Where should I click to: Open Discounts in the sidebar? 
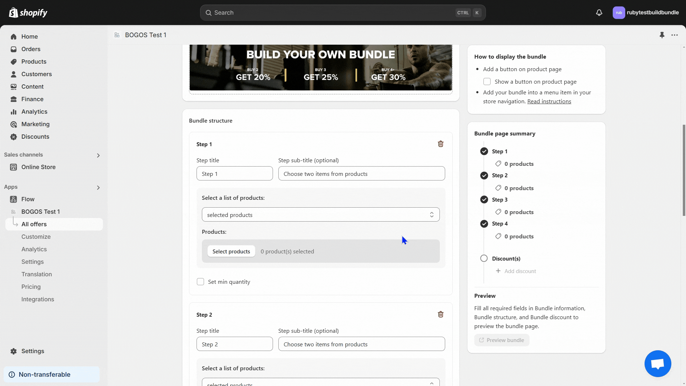pyautogui.click(x=35, y=137)
